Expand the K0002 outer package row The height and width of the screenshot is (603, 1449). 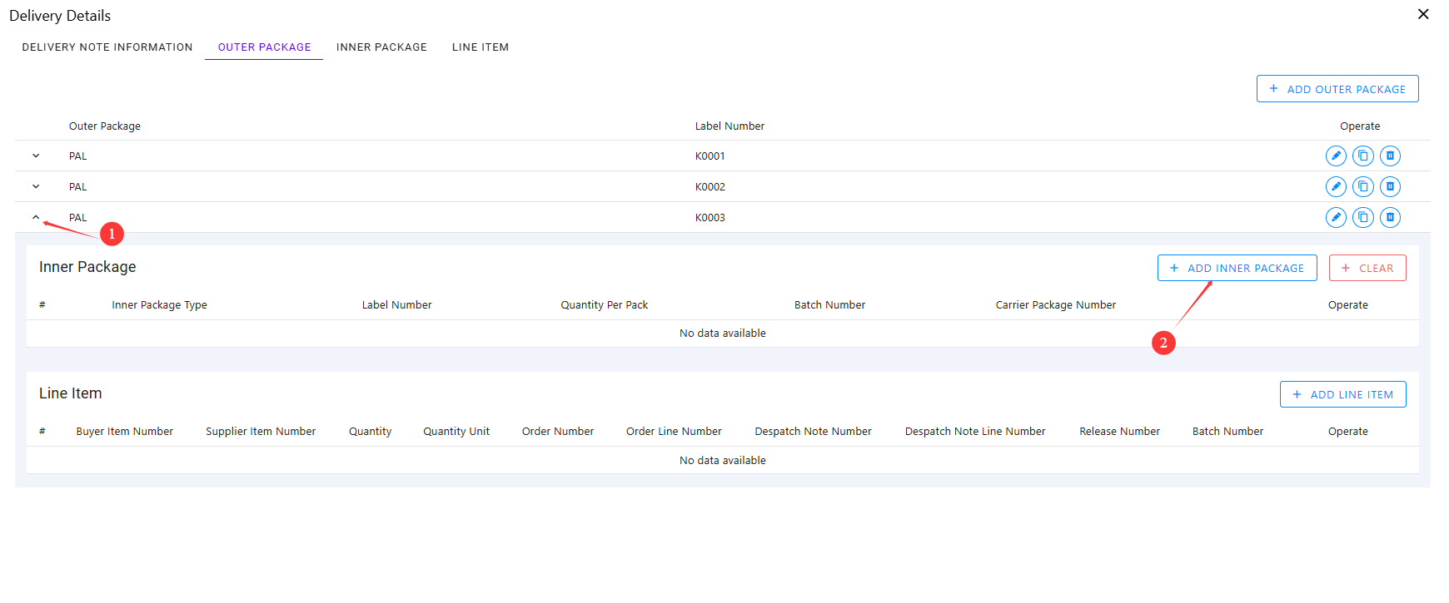pyautogui.click(x=36, y=186)
